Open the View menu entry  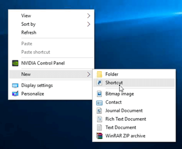point(51,16)
